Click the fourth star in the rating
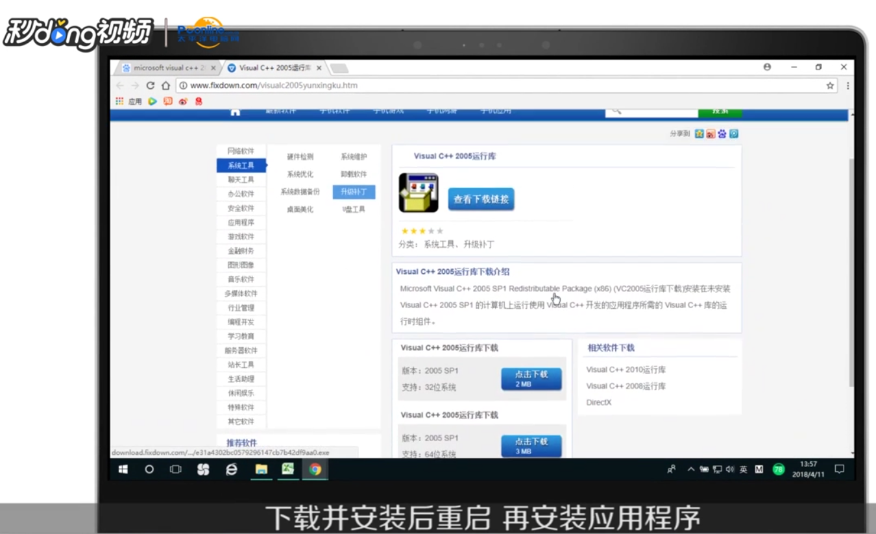Viewport: 876px width, 534px height. tap(430, 230)
